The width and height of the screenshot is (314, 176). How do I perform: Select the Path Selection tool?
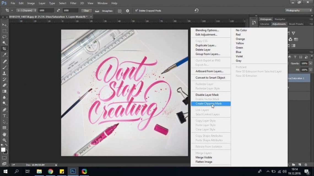pos(4,122)
